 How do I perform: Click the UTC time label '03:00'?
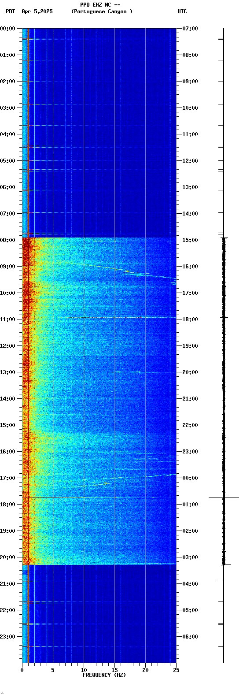pyautogui.click(x=190, y=557)
